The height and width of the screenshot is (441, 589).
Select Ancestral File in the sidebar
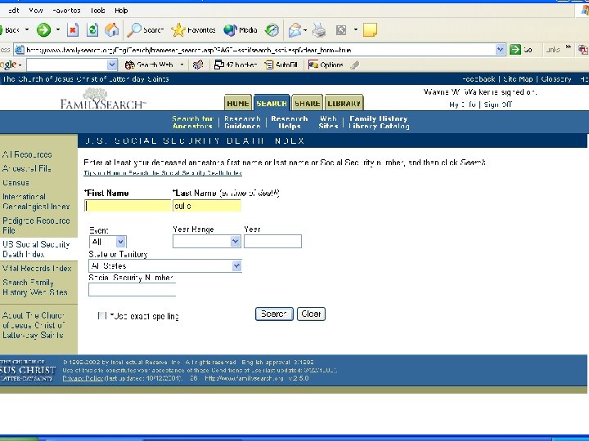pyautogui.click(x=27, y=169)
